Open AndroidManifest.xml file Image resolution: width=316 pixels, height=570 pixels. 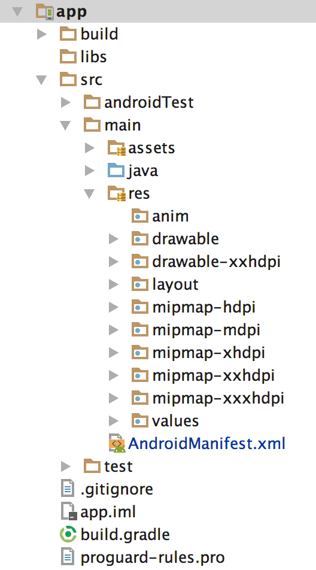(x=206, y=444)
